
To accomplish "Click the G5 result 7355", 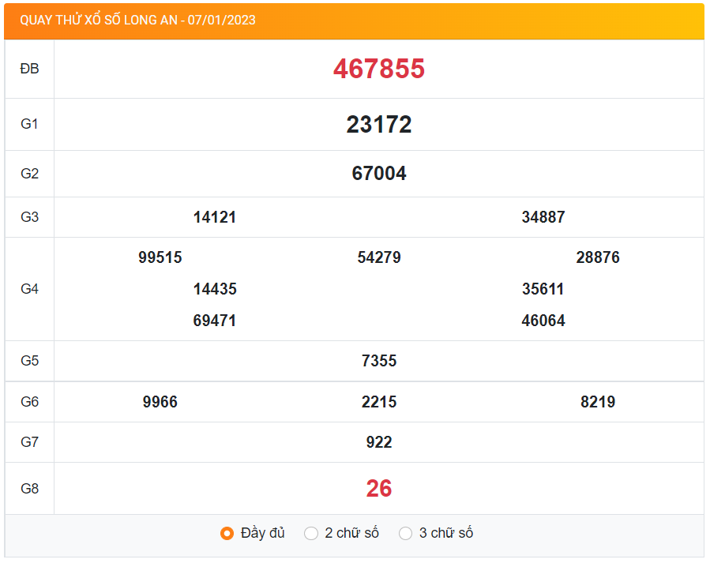I will click(379, 361).
